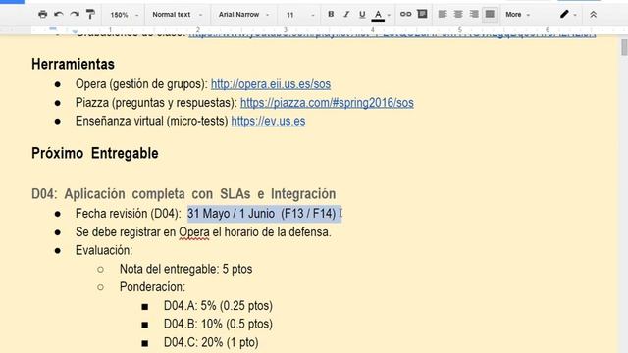This screenshot has width=628, height=353.
Task: Open the ev.us.es link
Action: tap(268, 121)
